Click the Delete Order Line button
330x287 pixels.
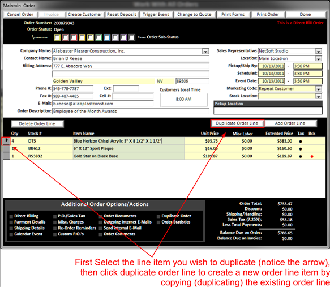click(x=37, y=124)
